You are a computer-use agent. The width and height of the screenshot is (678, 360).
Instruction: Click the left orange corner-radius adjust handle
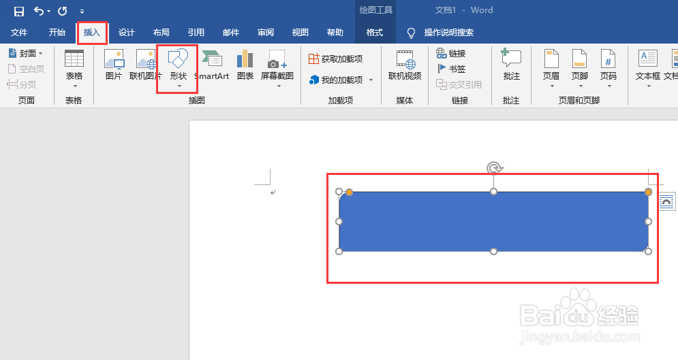tap(349, 192)
